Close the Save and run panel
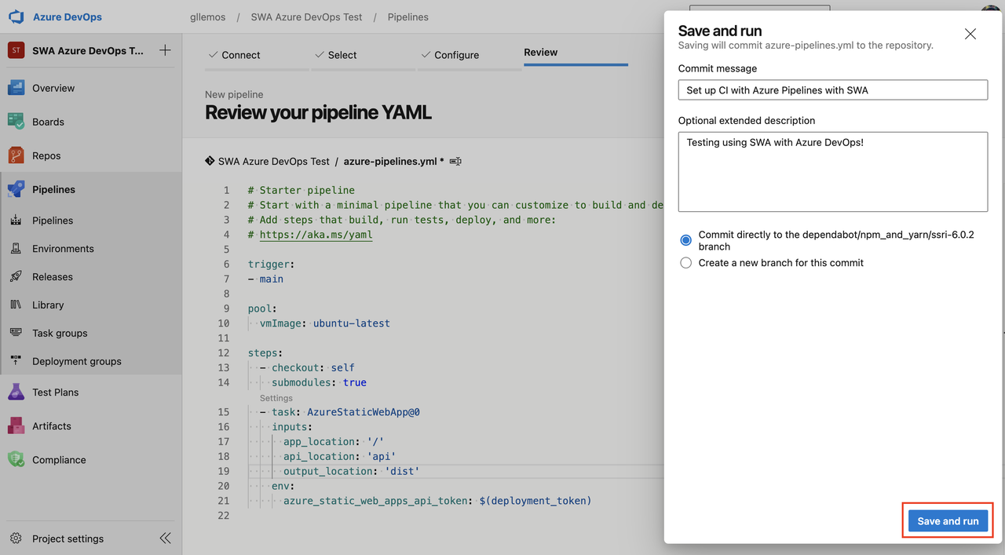The width and height of the screenshot is (1005, 555). 970,34
